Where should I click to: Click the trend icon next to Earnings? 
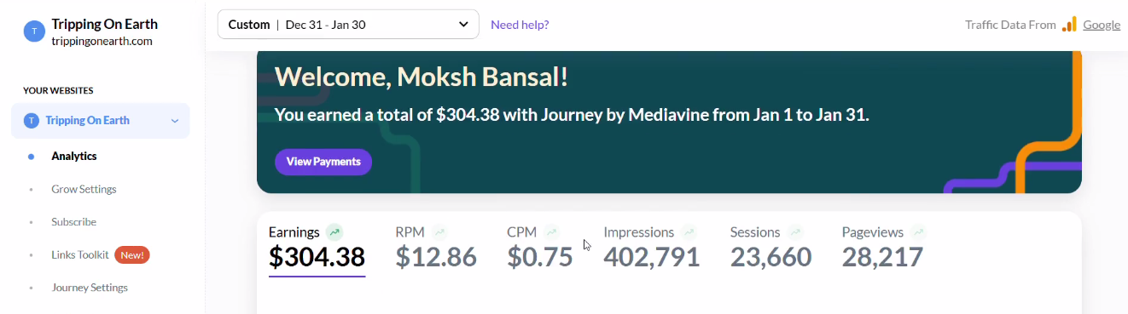(x=334, y=231)
